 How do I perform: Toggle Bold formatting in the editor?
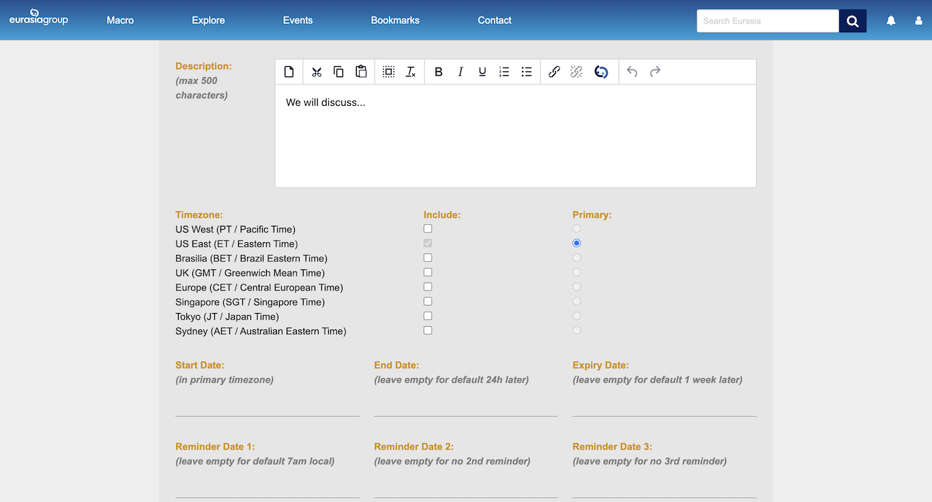(x=439, y=72)
